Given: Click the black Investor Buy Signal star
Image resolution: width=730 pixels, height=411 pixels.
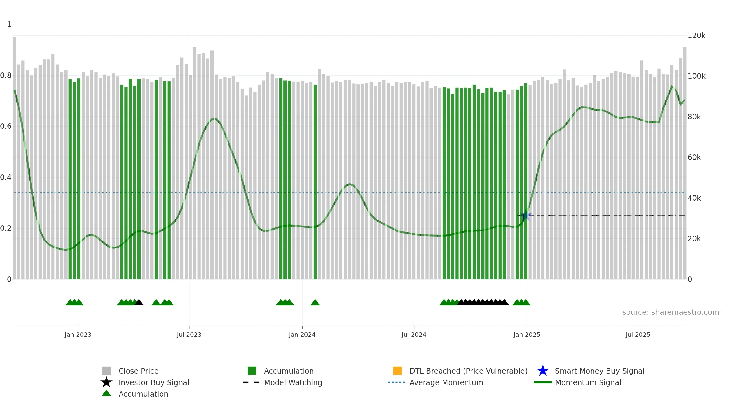Looking at the screenshot, I should click(106, 382).
